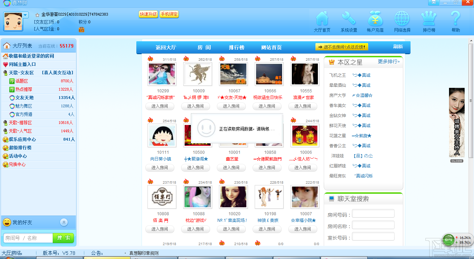This screenshot has width=474, height=259.
Task: Click 61% network speed widget
Action: (449, 240)
